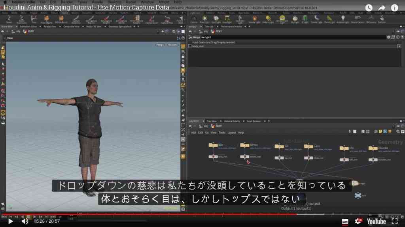Open the YouTube logo link
The image size is (405, 227).
[x=377, y=221]
